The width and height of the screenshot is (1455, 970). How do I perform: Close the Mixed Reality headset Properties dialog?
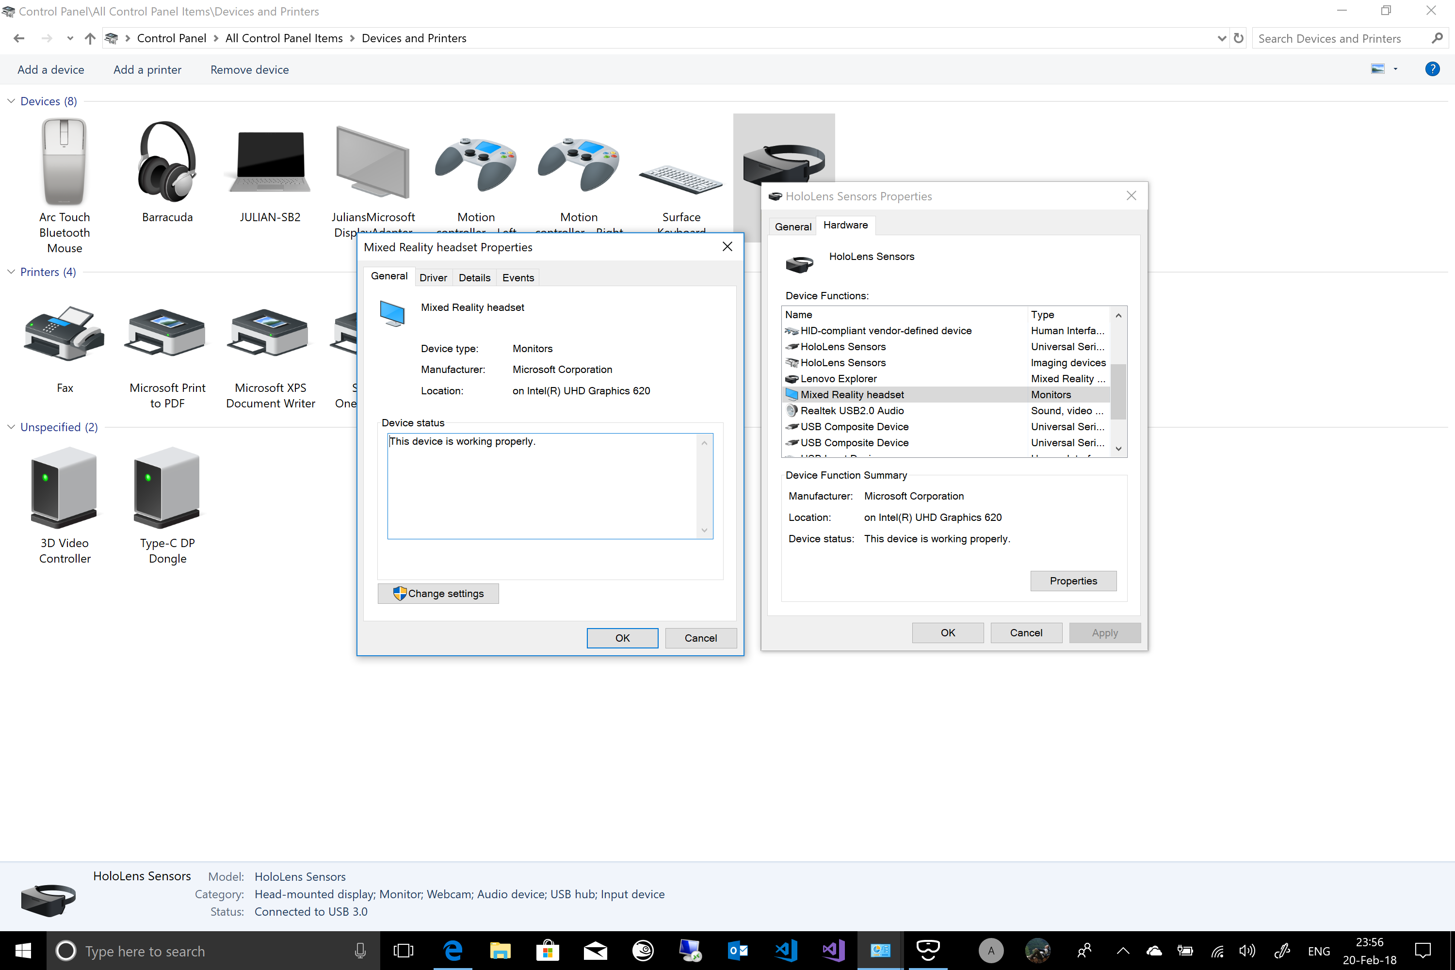click(727, 247)
